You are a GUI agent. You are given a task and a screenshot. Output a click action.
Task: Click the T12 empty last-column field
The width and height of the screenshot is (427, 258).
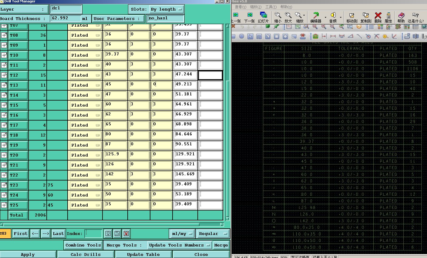210,75
